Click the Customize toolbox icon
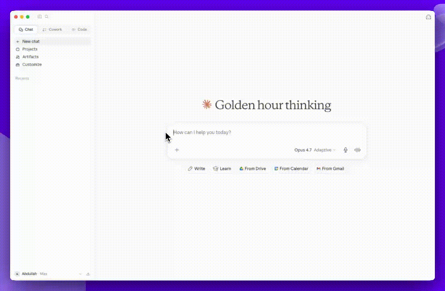The height and width of the screenshot is (291, 445). [17, 65]
